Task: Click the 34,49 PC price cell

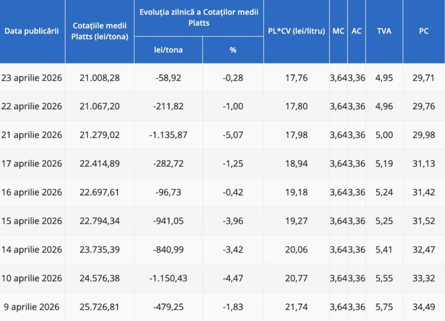Action: tap(424, 307)
